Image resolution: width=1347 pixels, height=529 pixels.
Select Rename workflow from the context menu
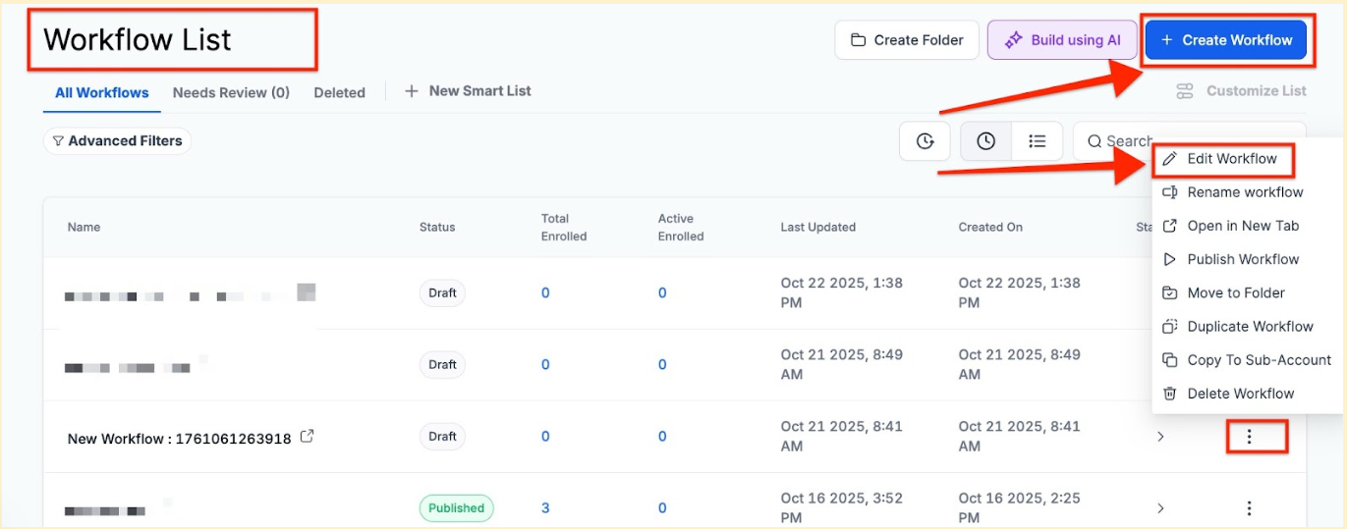[x=1244, y=192]
